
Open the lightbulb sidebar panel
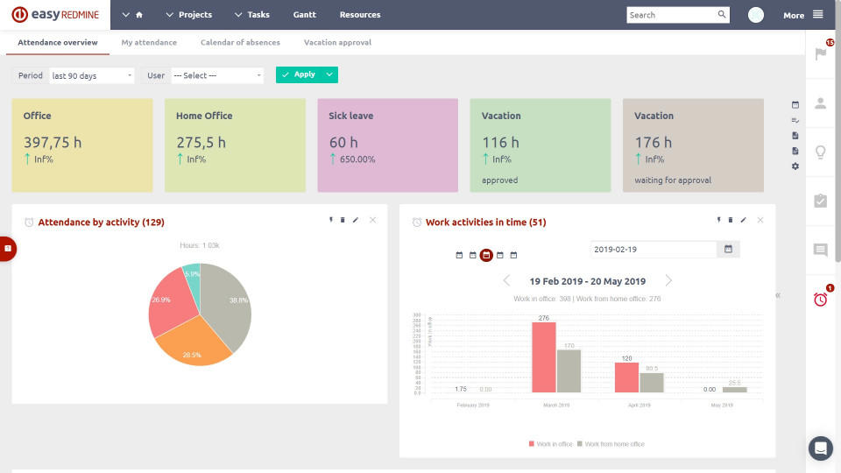click(821, 152)
